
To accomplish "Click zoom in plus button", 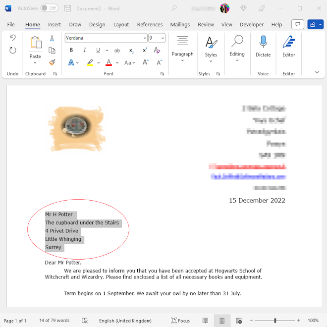I will pos(298,321).
